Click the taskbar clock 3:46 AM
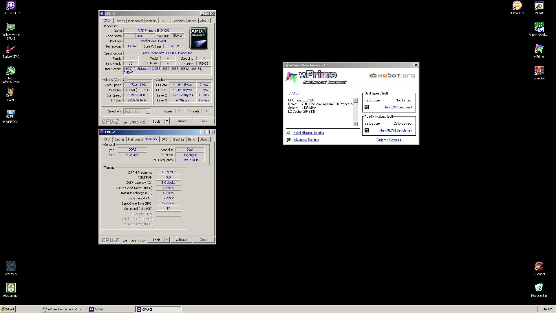The height and width of the screenshot is (313, 556). [546, 309]
